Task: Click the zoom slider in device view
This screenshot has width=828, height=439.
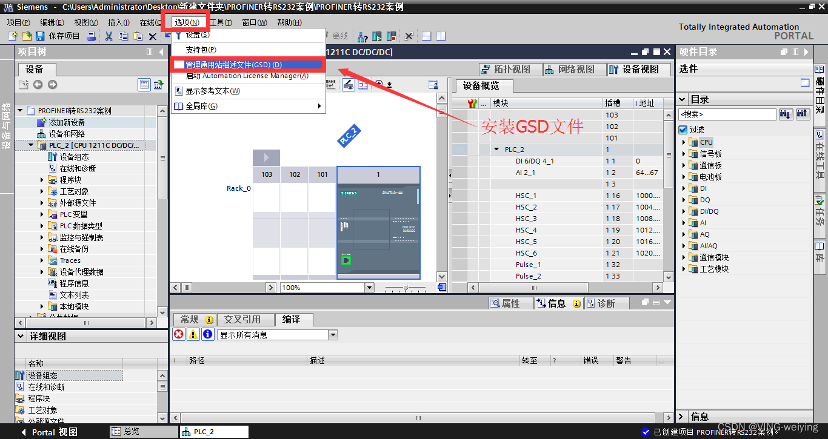Action: 406,287
